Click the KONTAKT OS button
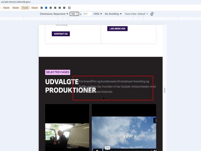Viewport: 201px width, 151px height. 61,34
